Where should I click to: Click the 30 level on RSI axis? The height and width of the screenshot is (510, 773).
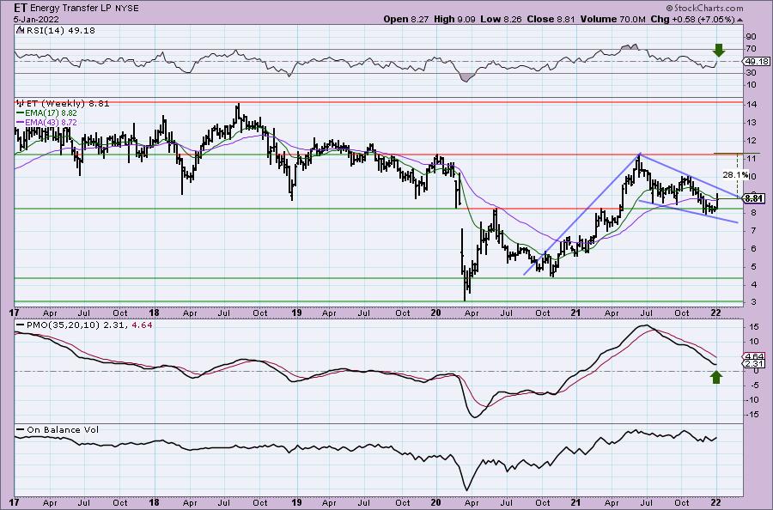[752, 73]
